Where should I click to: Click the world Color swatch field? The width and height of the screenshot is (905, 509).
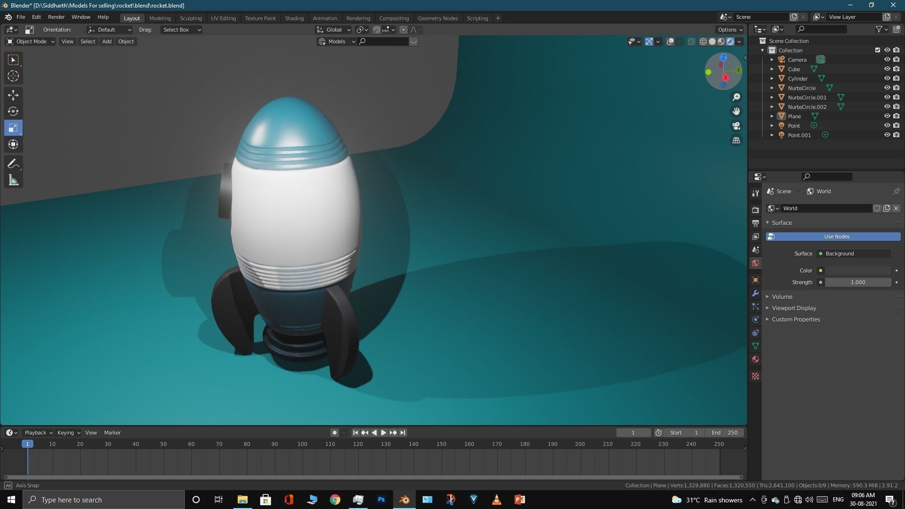click(x=857, y=271)
